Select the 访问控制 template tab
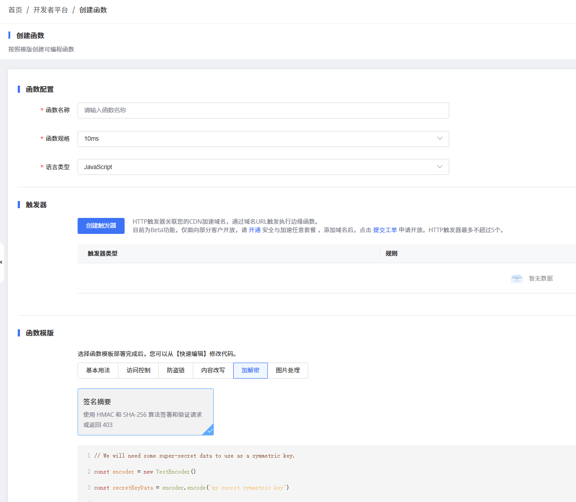 138,371
